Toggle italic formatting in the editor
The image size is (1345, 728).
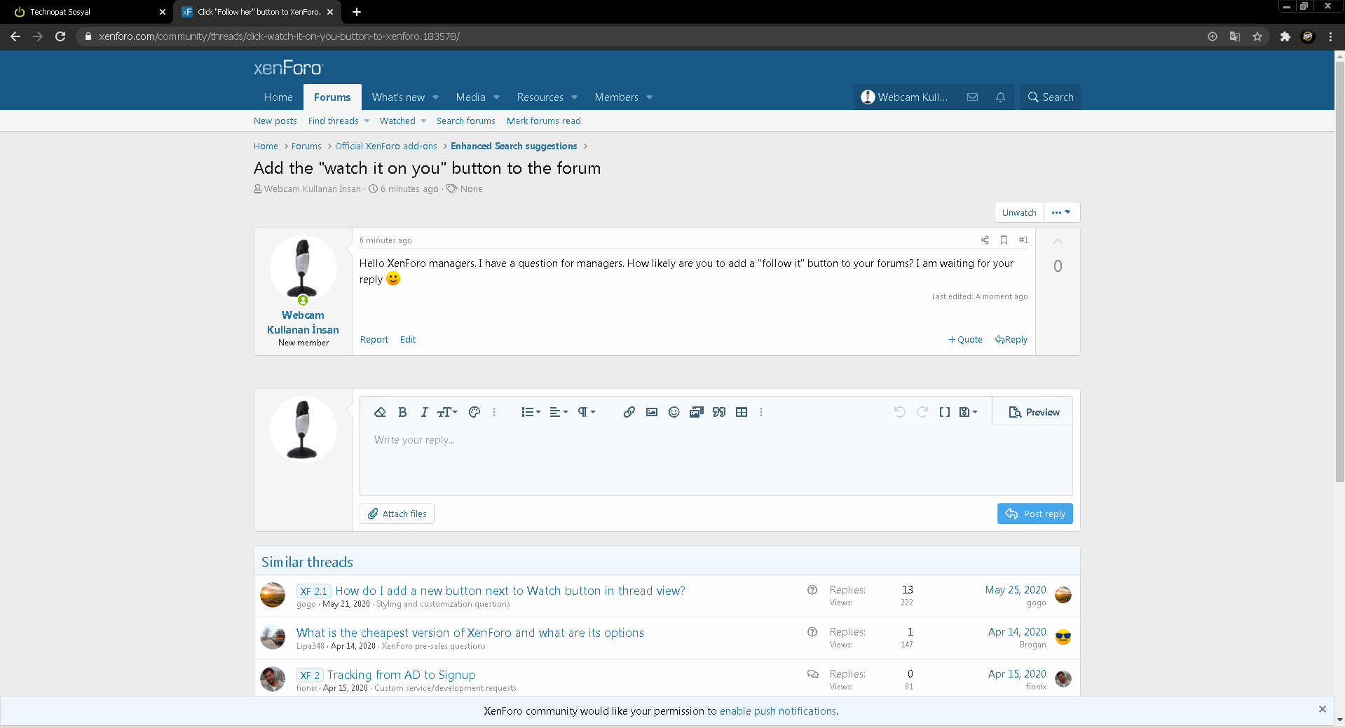click(x=424, y=412)
